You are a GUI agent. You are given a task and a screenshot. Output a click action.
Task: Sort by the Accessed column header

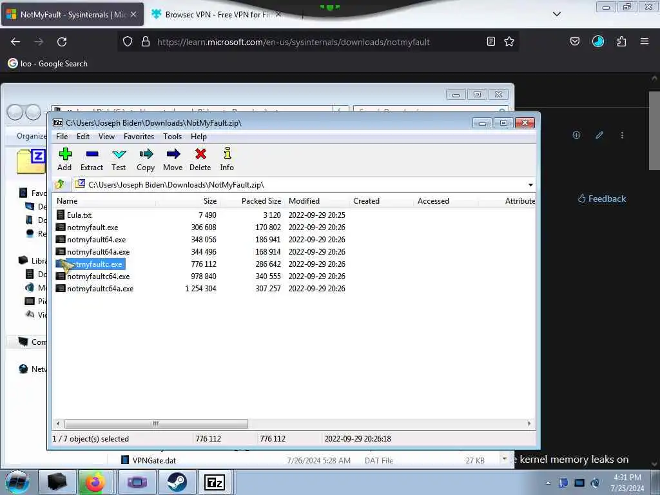coord(446,201)
